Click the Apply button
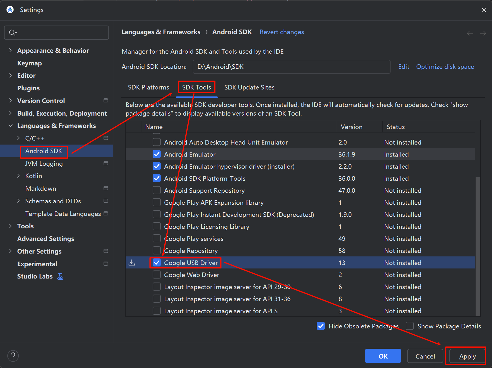The width and height of the screenshot is (492, 368). coord(467,356)
